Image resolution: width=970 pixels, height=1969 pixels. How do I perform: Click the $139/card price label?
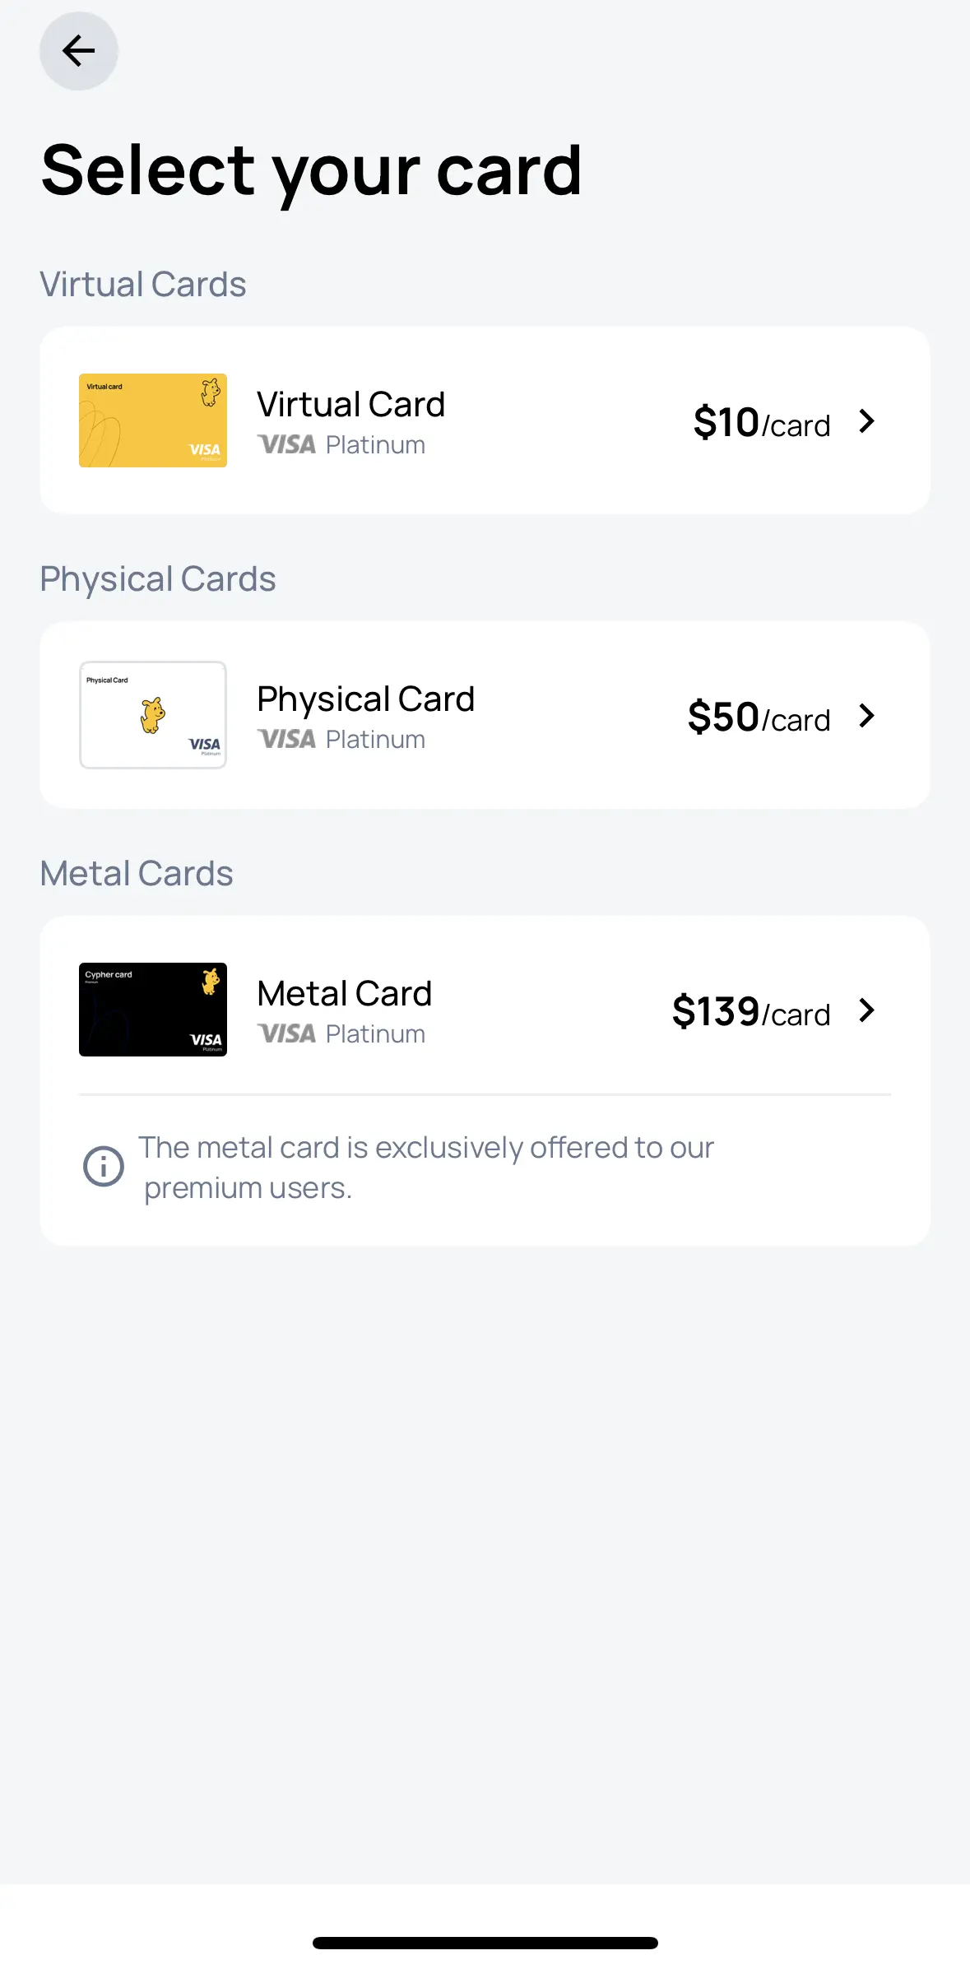point(751,1012)
